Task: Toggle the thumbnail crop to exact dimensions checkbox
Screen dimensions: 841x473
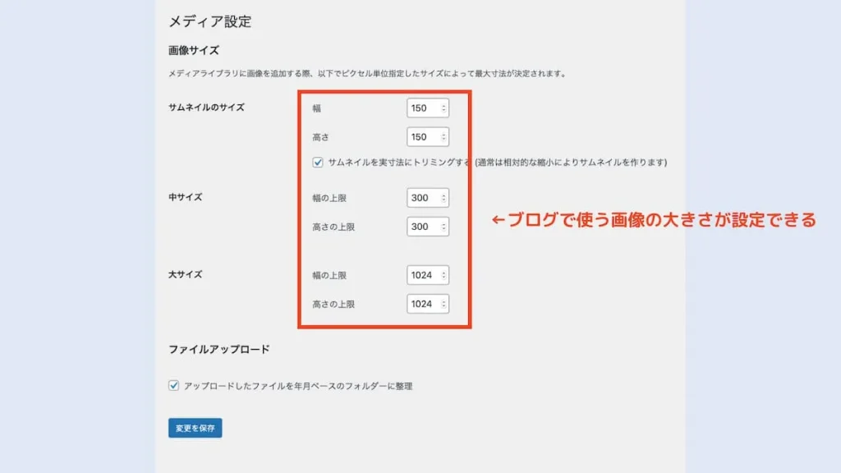Action: 318,163
